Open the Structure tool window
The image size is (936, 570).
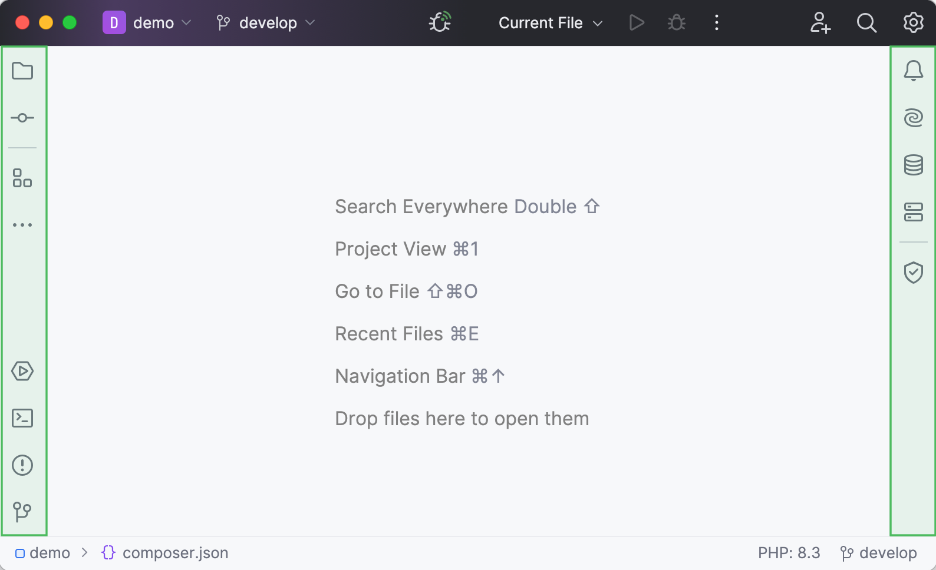pos(22,178)
